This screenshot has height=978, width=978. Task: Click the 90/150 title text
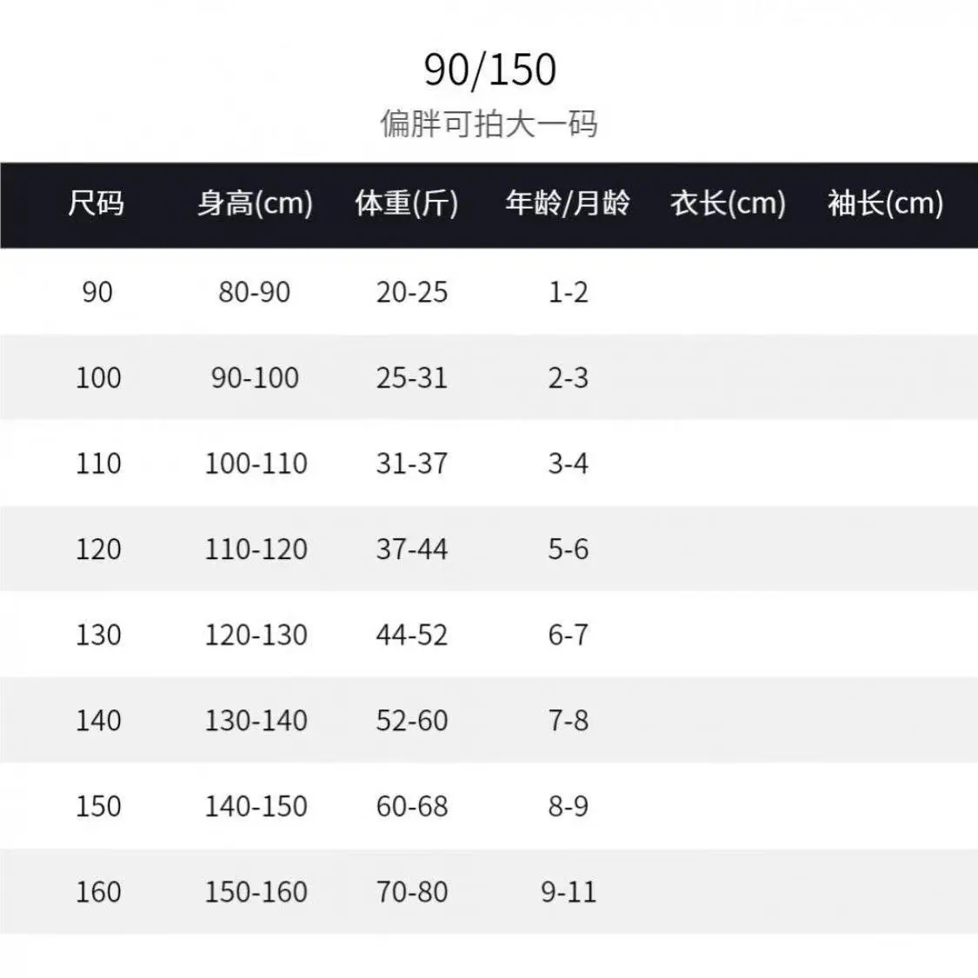pyautogui.click(x=489, y=70)
